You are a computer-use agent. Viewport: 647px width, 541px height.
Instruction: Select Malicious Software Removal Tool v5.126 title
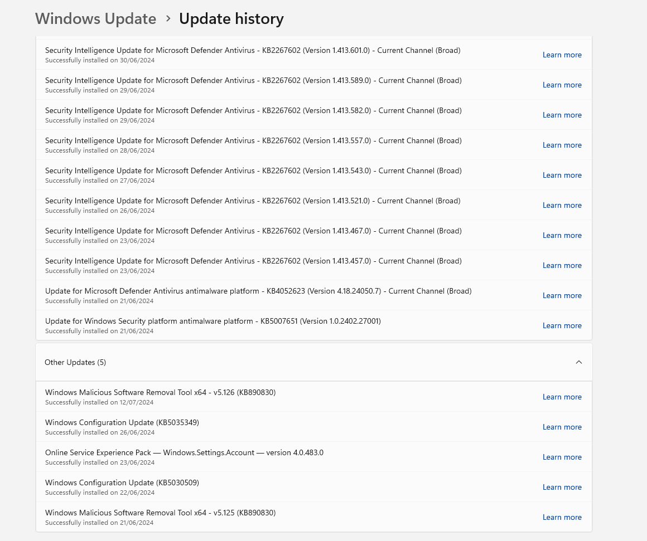click(160, 392)
